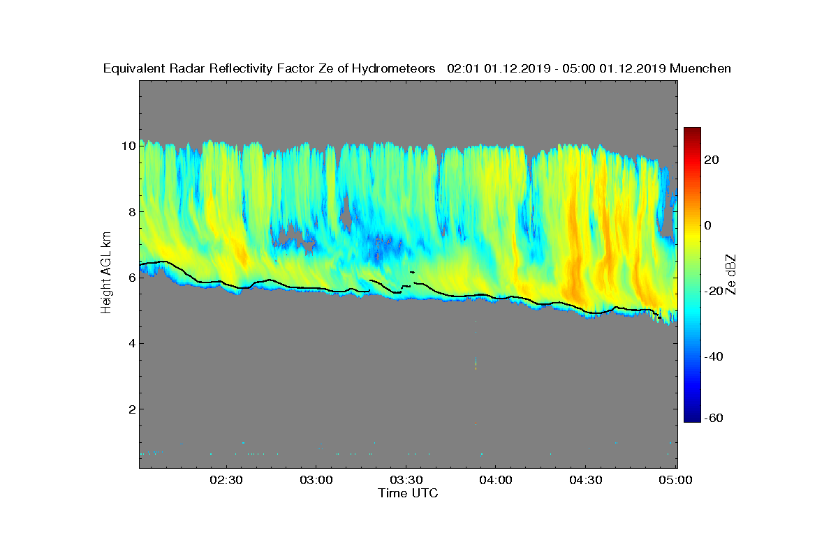Click the colorbar value 0
This screenshot has height=558, width=838.
click(709, 225)
